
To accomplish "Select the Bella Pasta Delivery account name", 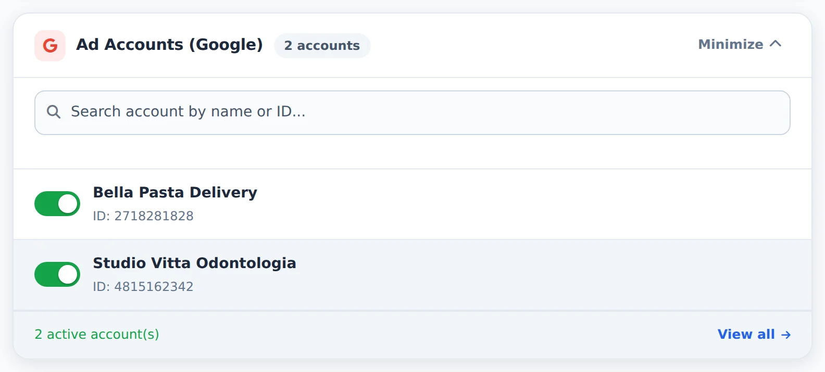I will coord(175,193).
